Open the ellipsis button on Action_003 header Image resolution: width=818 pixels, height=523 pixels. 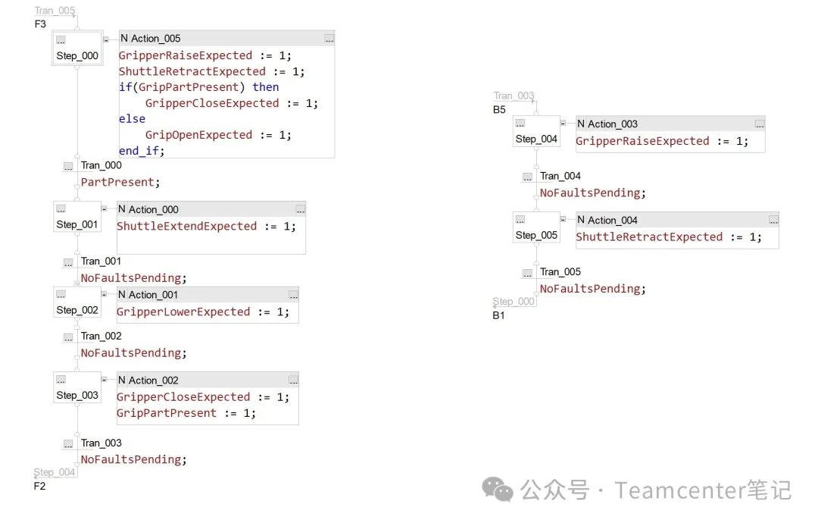760,124
